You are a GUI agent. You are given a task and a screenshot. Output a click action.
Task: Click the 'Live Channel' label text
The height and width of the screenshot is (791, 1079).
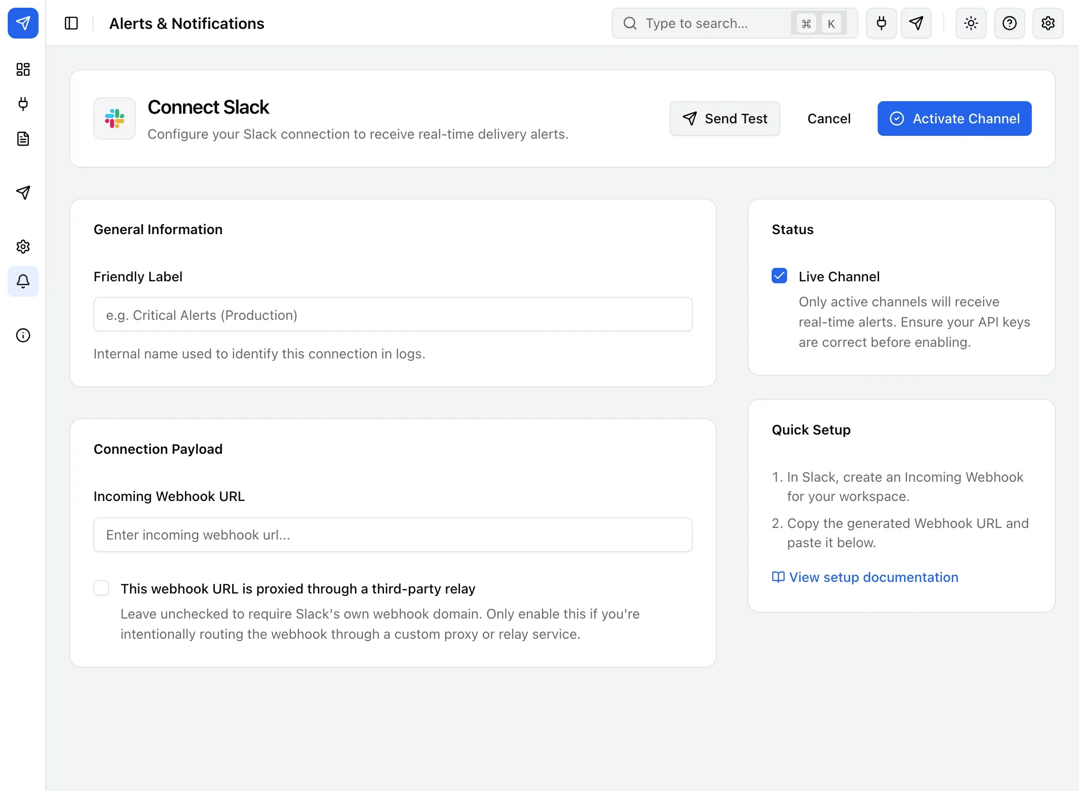tap(839, 277)
